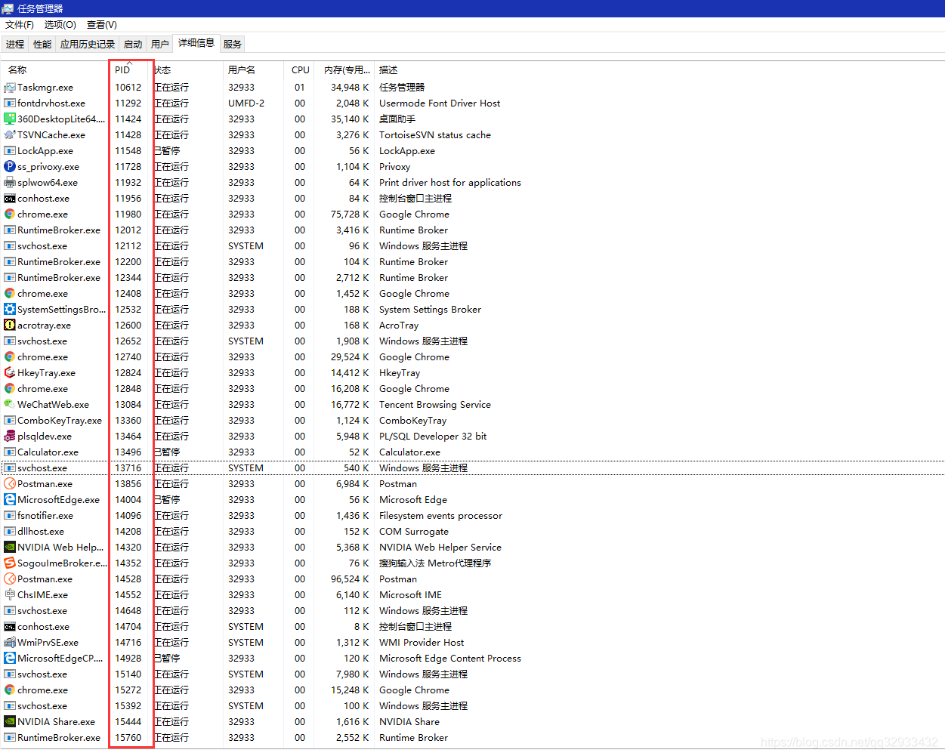Select the 详细信息 tab
The image size is (945, 756).
tap(196, 43)
